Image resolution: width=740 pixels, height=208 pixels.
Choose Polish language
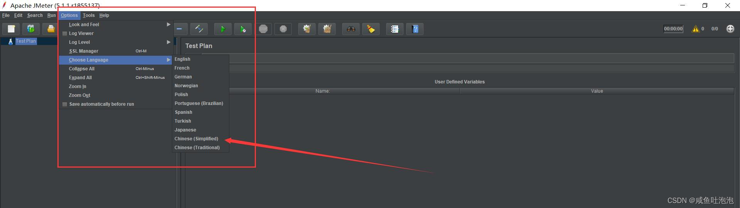pos(200,95)
